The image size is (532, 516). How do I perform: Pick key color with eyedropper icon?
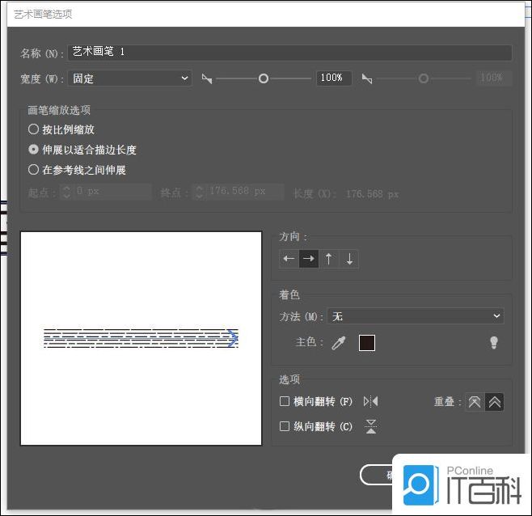tap(339, 343)
